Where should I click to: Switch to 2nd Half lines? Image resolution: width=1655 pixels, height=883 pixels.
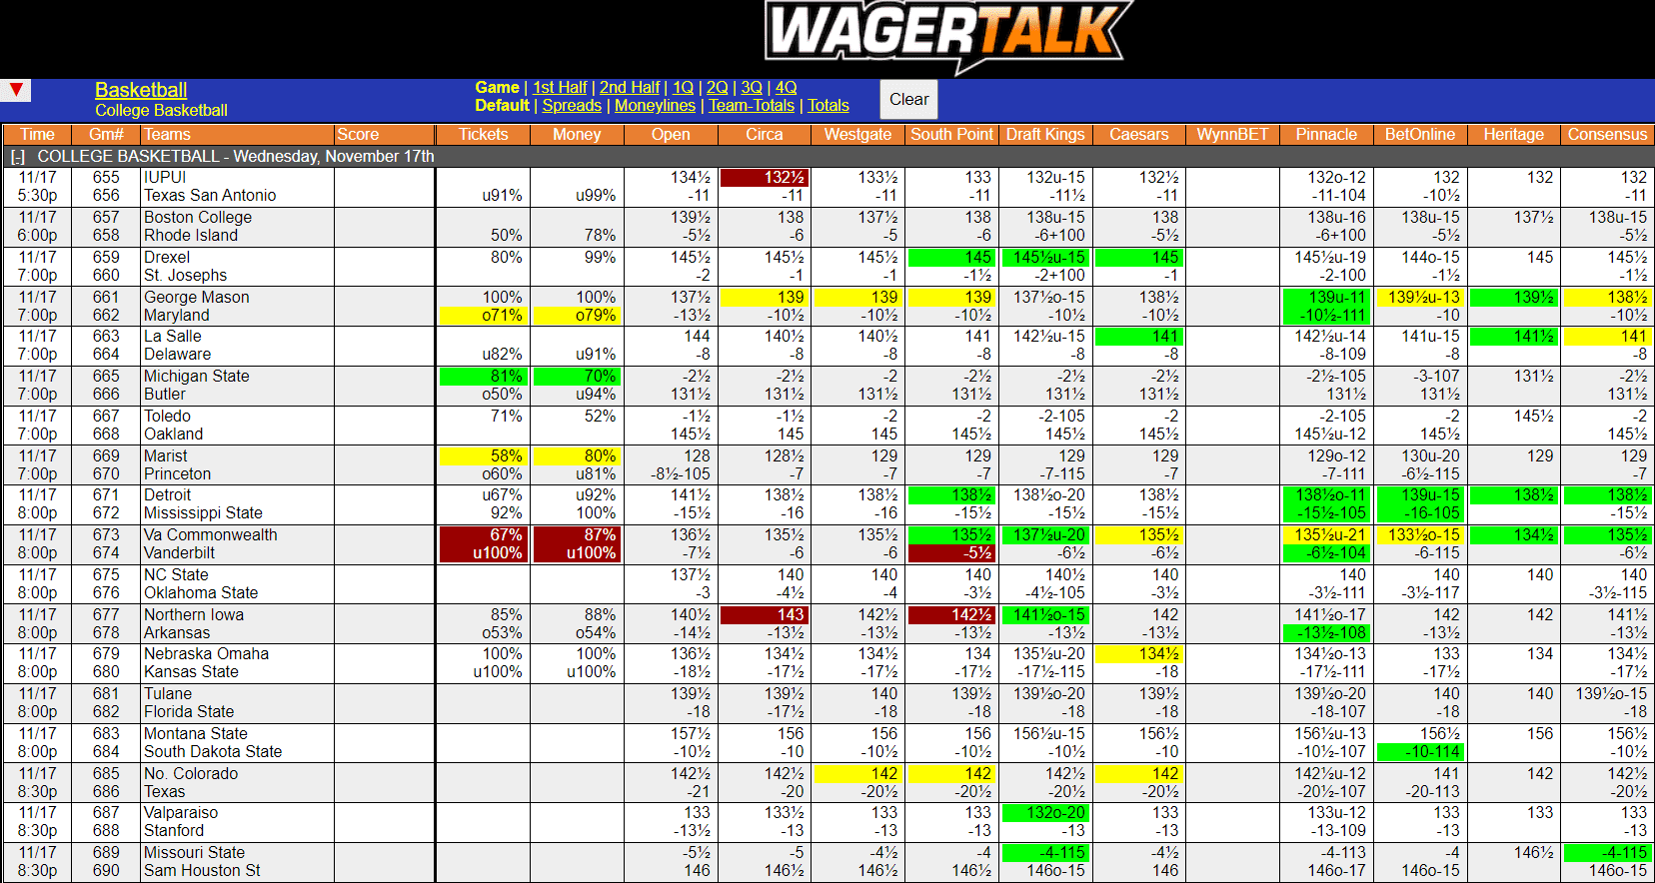pyautogui.click(x=630, y=88)
